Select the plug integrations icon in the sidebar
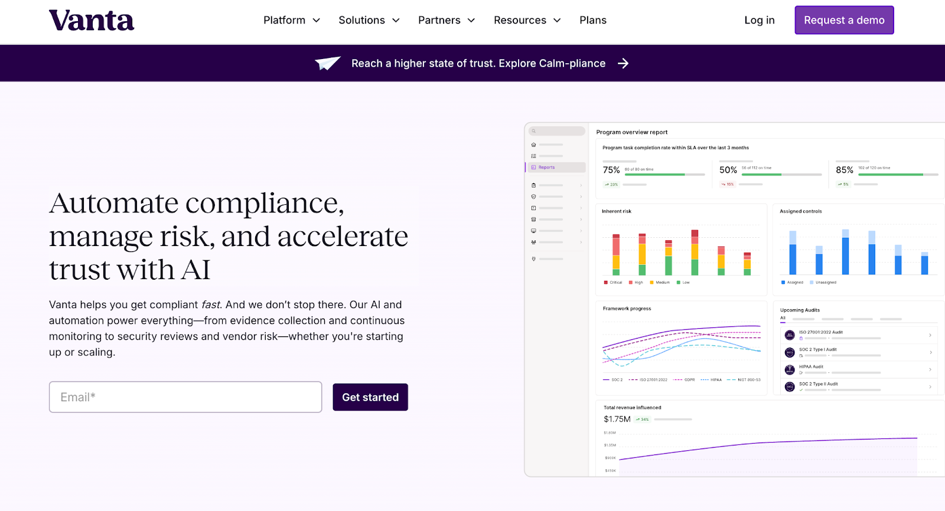 coord(533,259)
